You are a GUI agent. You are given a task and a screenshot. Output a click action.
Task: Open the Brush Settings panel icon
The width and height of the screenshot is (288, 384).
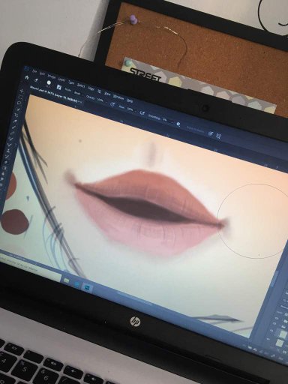pyautogui.click(x=59, y=87)
